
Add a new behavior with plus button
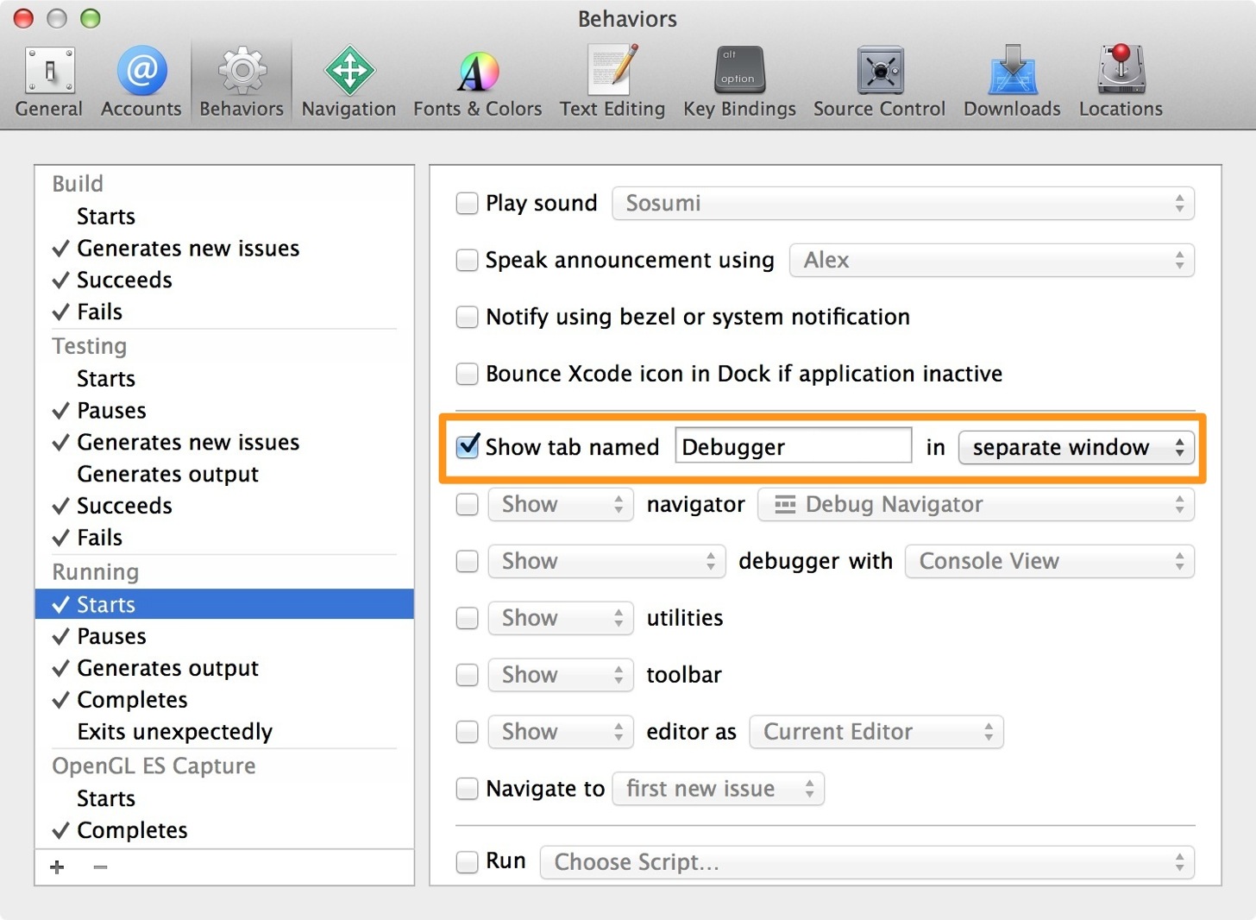(57, 867)
